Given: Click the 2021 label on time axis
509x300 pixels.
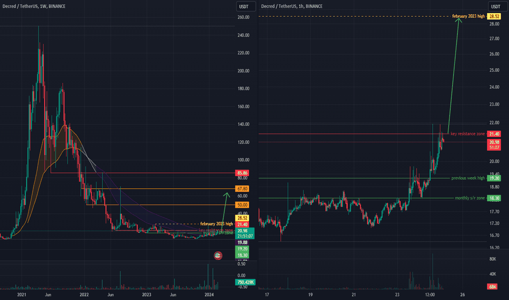Looking at the screenshot, I should (x=21, y=295).
